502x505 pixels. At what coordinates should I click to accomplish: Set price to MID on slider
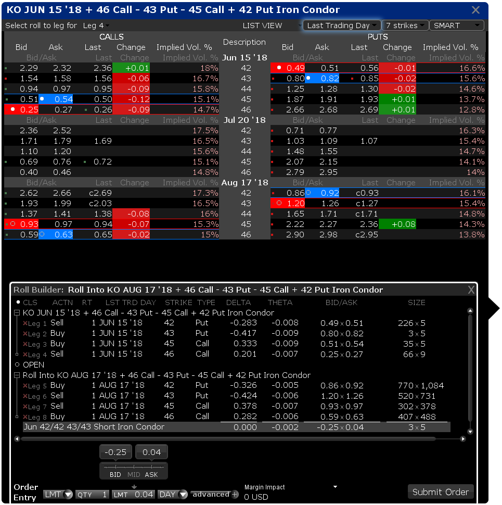pyautogui.click(x=134, y=475)
